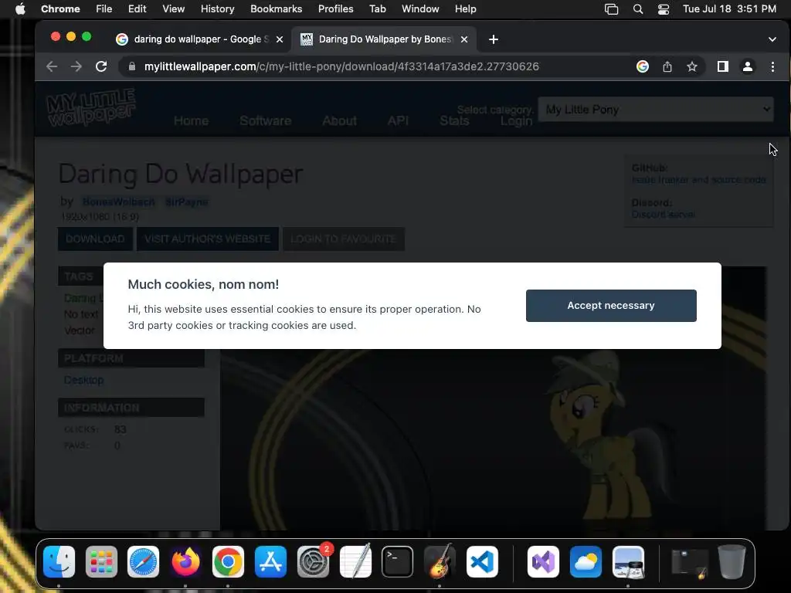
Task: Click the DOWNLOAD button
Action: (x=95, y=239)
